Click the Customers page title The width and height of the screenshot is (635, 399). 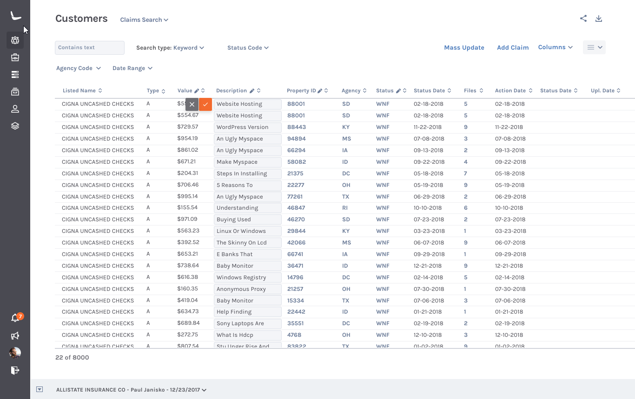81,19
